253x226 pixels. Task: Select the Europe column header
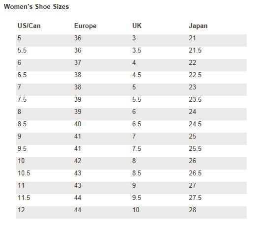85,26
